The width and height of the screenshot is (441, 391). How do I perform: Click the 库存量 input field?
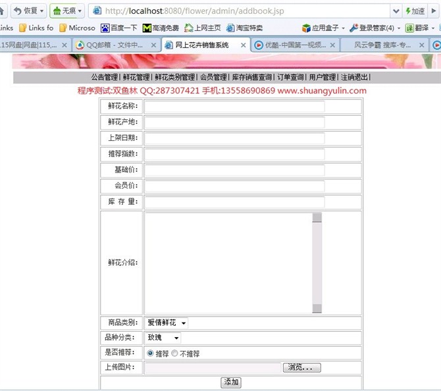pos(234,202)
